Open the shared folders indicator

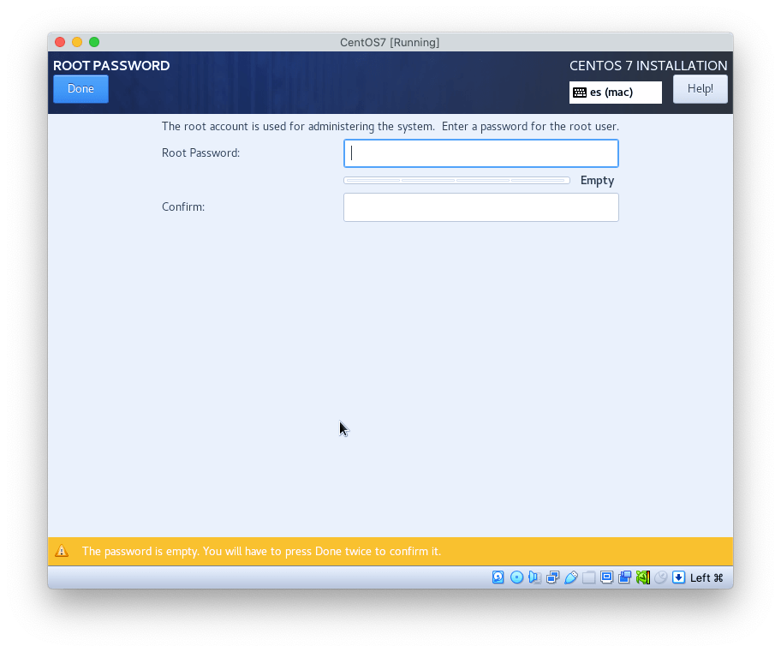point(588,577)
